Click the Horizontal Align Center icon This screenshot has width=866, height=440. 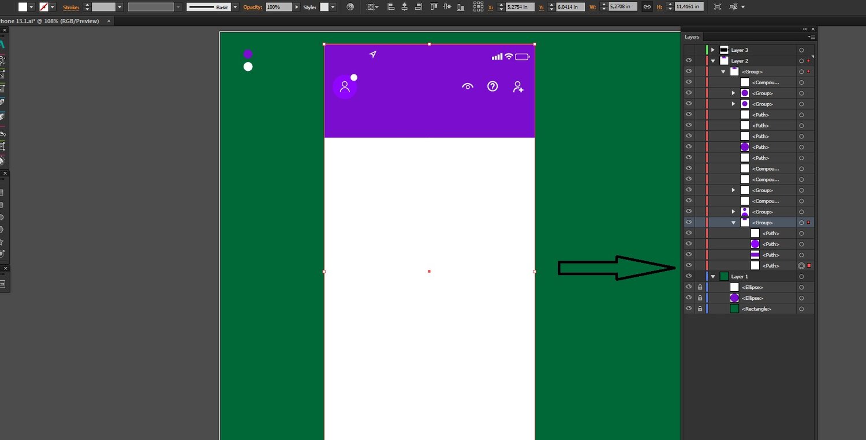pyautogui.click(x=404, y=7)
